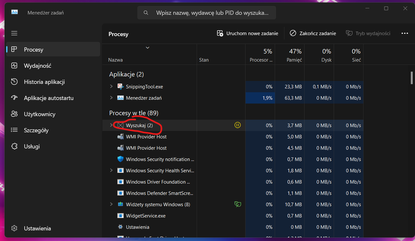The height and width of the screenshot is (241, 415).
Task: Click the WidgetService.exe process icon
Action: tap(121, 216)
